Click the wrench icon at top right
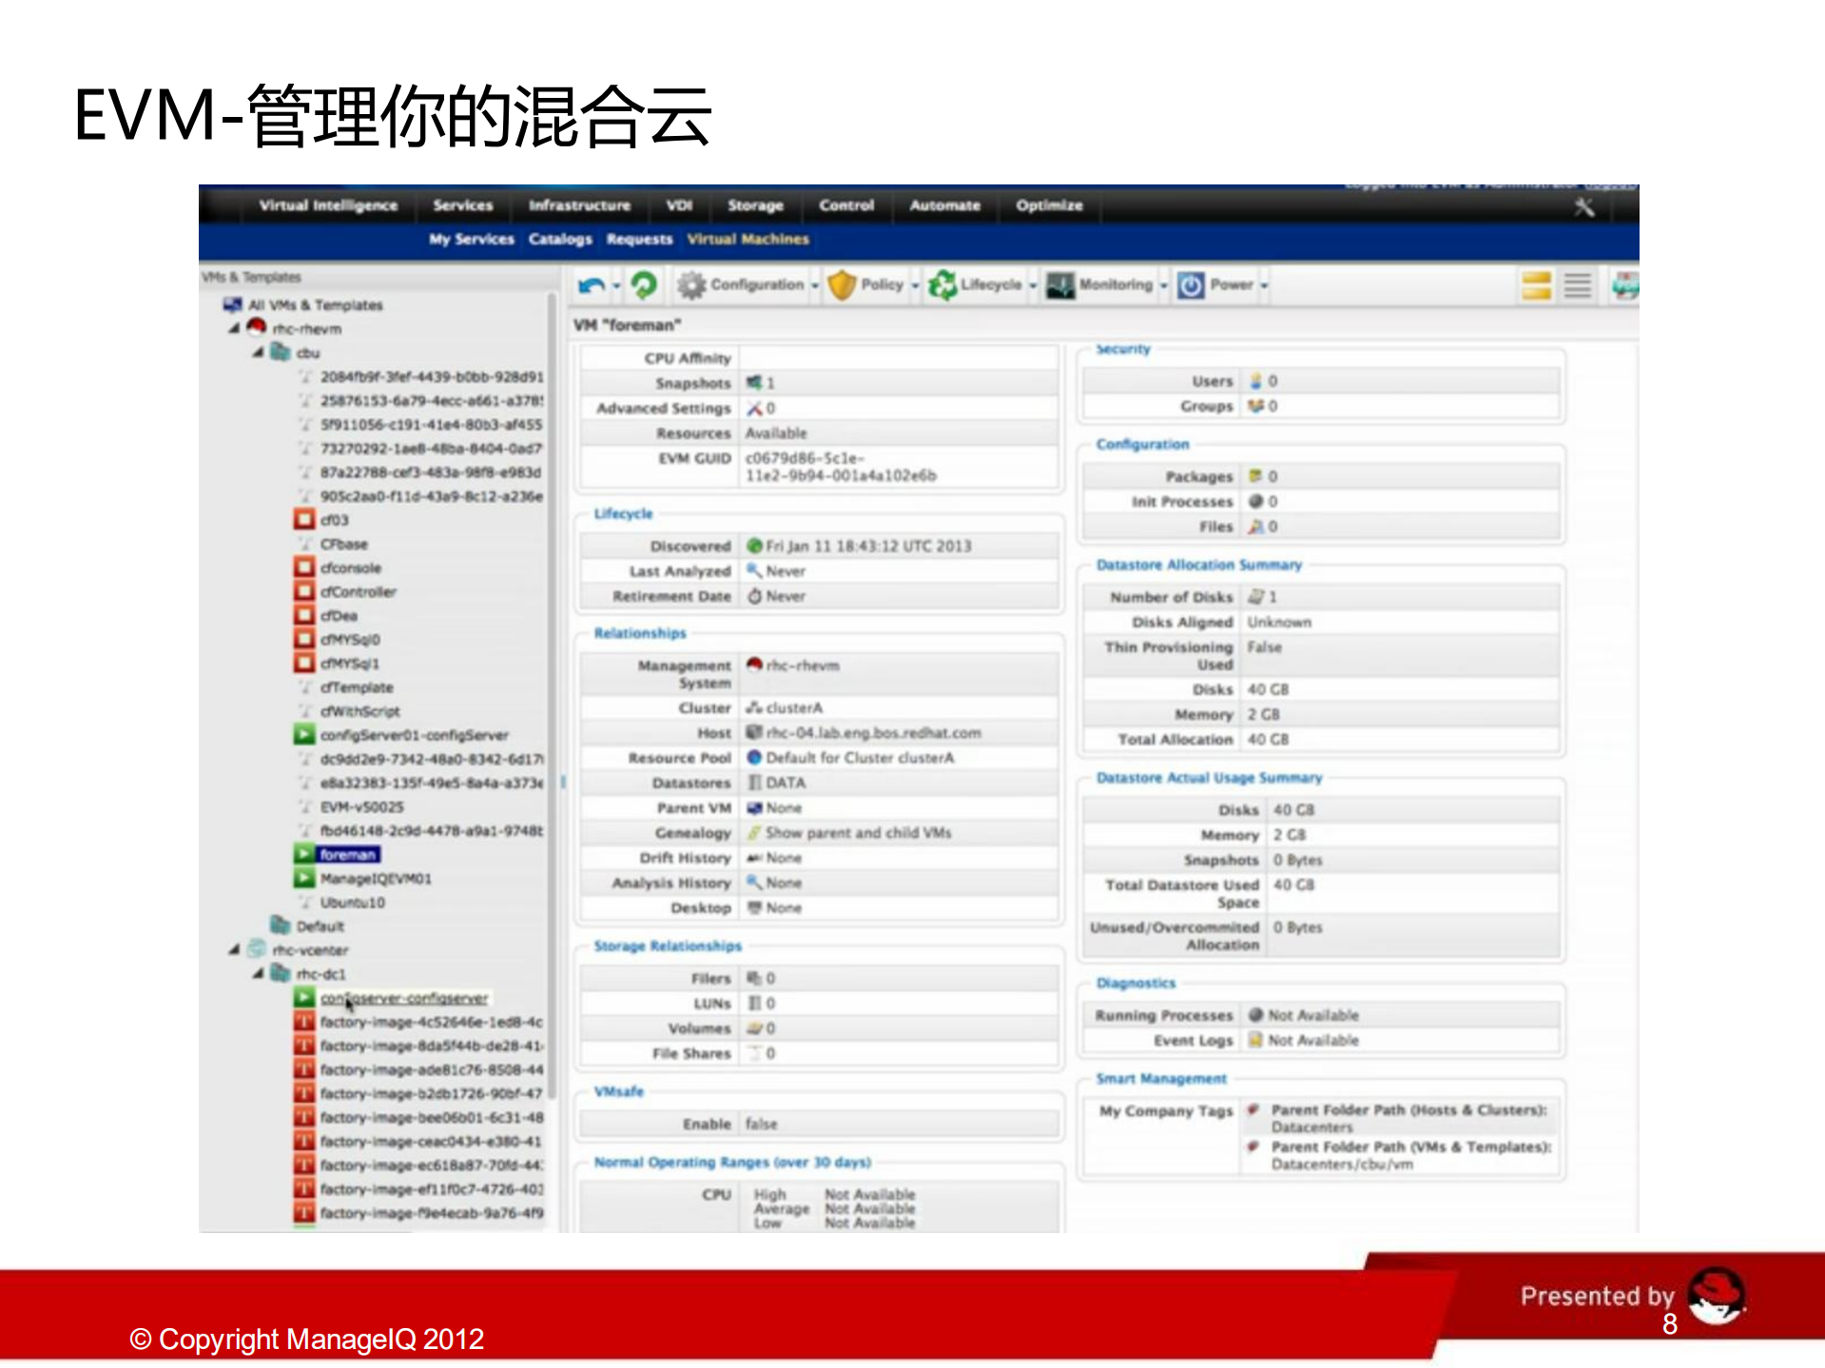Viewport: 1825px width, 1368px height. click(1584, 206)
